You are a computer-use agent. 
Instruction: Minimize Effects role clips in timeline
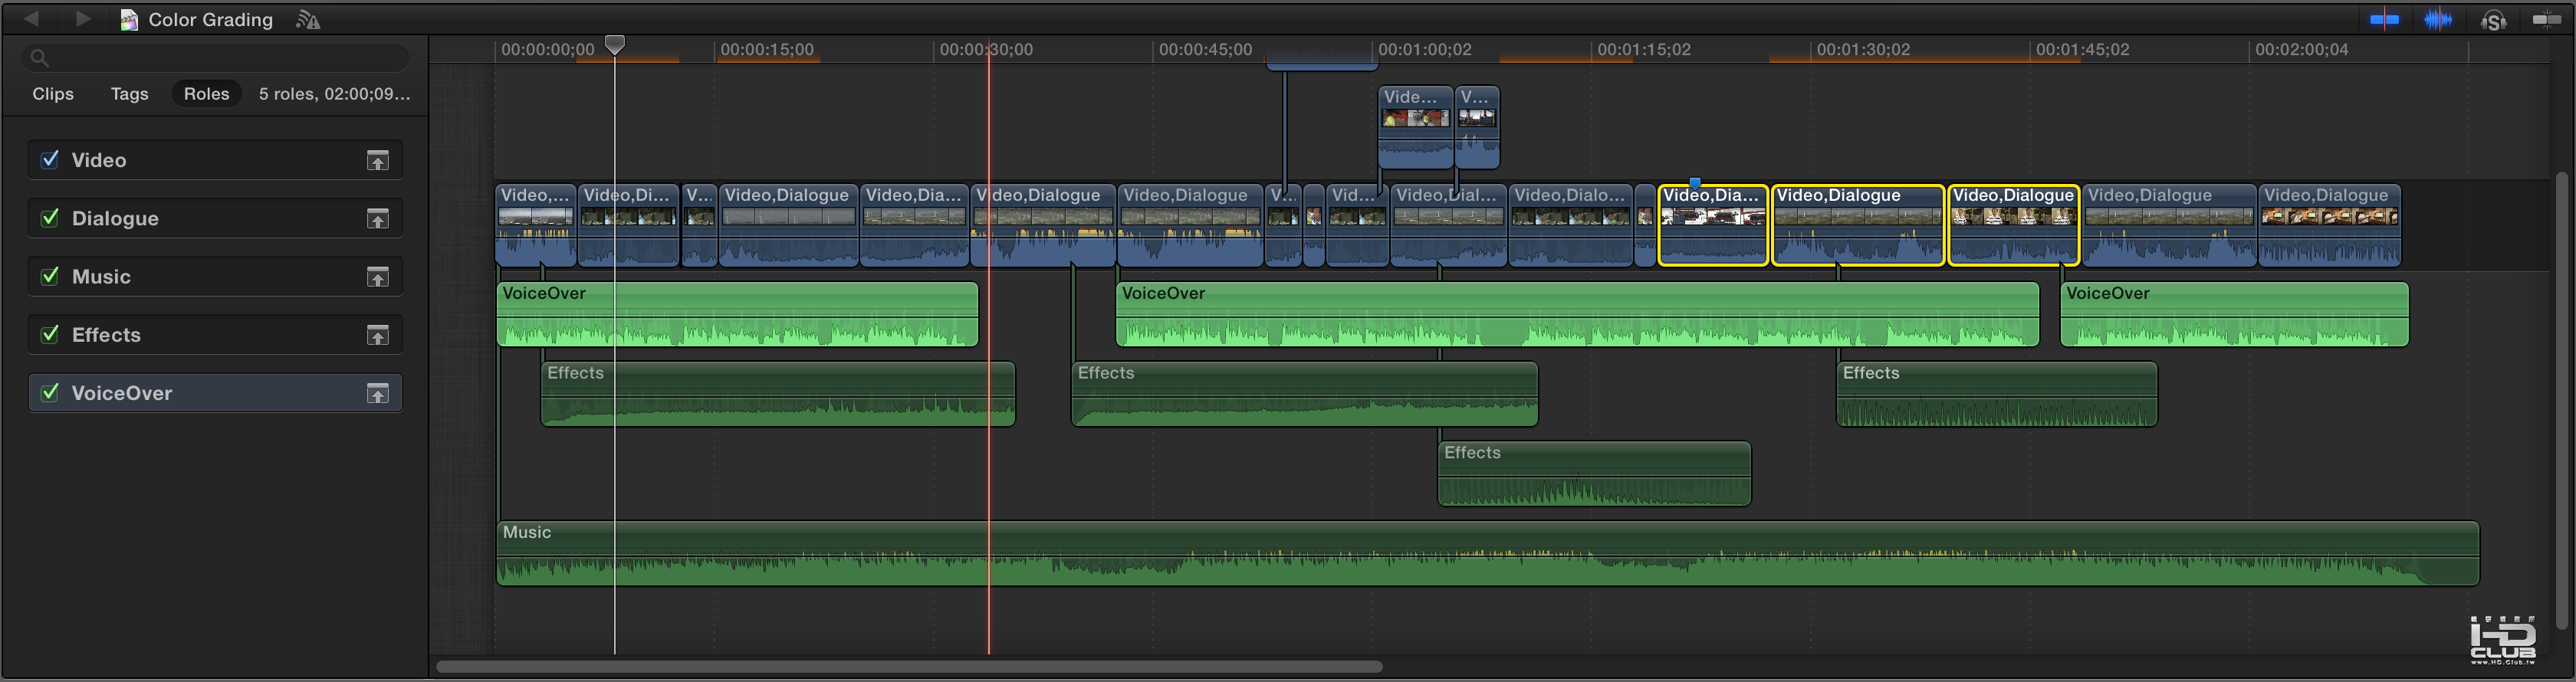pyautogui.click(x=377, y=335)
